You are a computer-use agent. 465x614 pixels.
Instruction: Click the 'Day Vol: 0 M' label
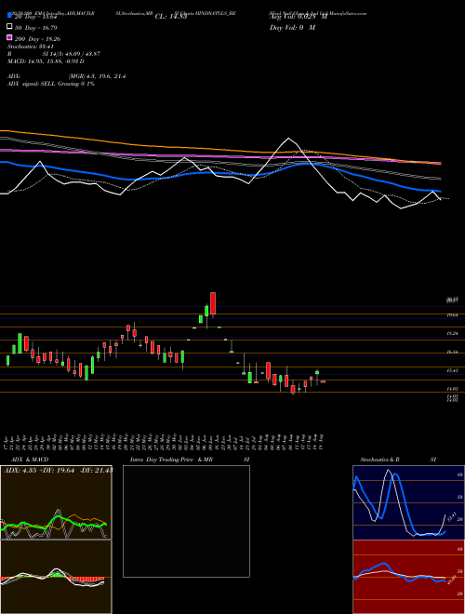click(x=293, y=28)
